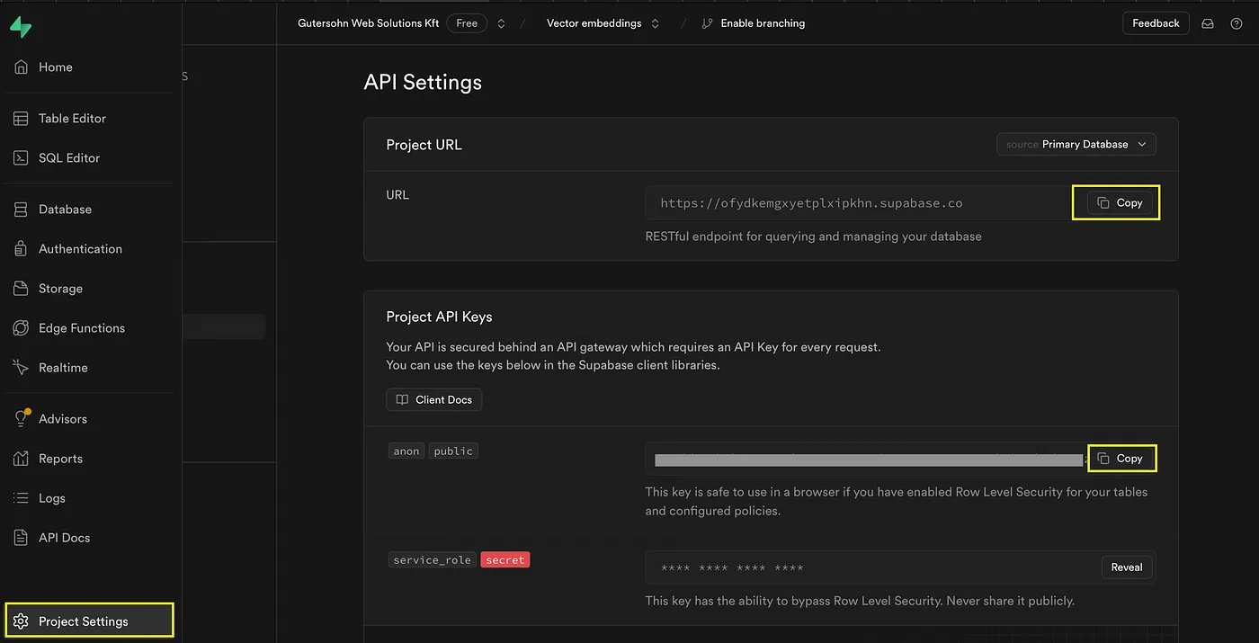Screen dimensions: 1259x643
Task: Click the Realtime cursor icon
Action: [x=22, y=368]
